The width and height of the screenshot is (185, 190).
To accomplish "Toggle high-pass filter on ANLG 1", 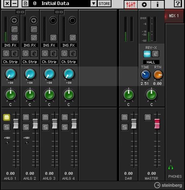I will [x=14, y=29].
